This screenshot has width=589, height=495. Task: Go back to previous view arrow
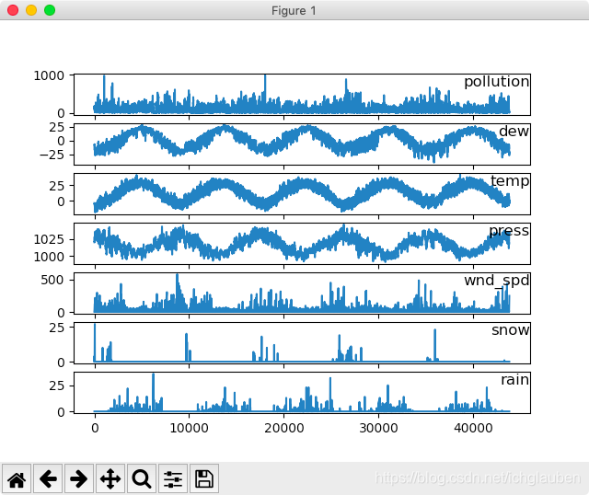pyautogui.click(x=48, y=478)
